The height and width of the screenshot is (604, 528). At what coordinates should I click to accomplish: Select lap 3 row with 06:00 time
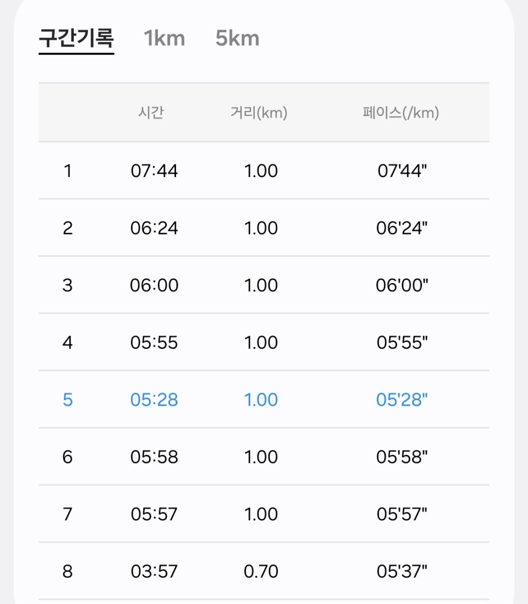[264, 285]
